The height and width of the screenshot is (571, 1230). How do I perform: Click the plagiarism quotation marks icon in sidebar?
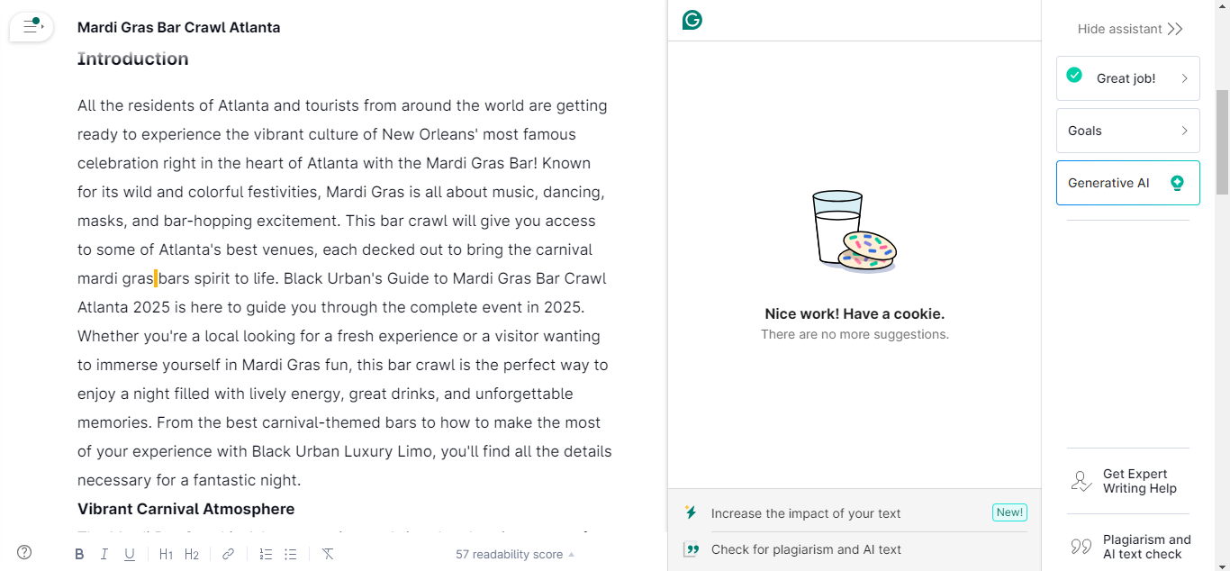pos(1081,547)
